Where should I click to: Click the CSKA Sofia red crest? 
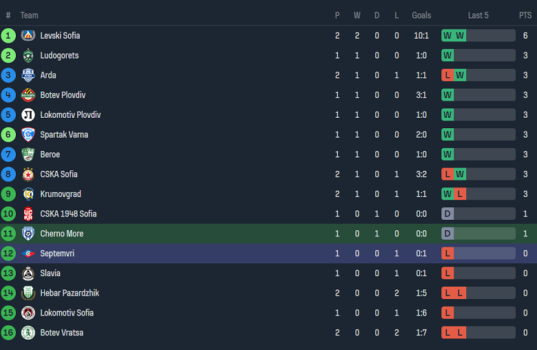click(x=28, y=174)
